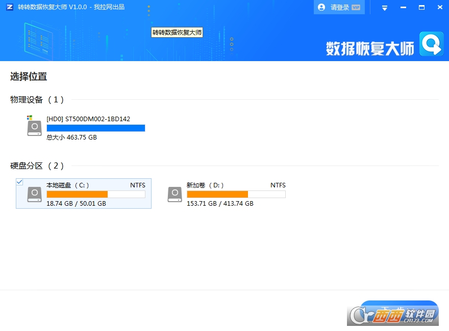Select device [HD0] ST500DM002-1BD142
This screenshot has width=449, height=331.
pos(88,119)
